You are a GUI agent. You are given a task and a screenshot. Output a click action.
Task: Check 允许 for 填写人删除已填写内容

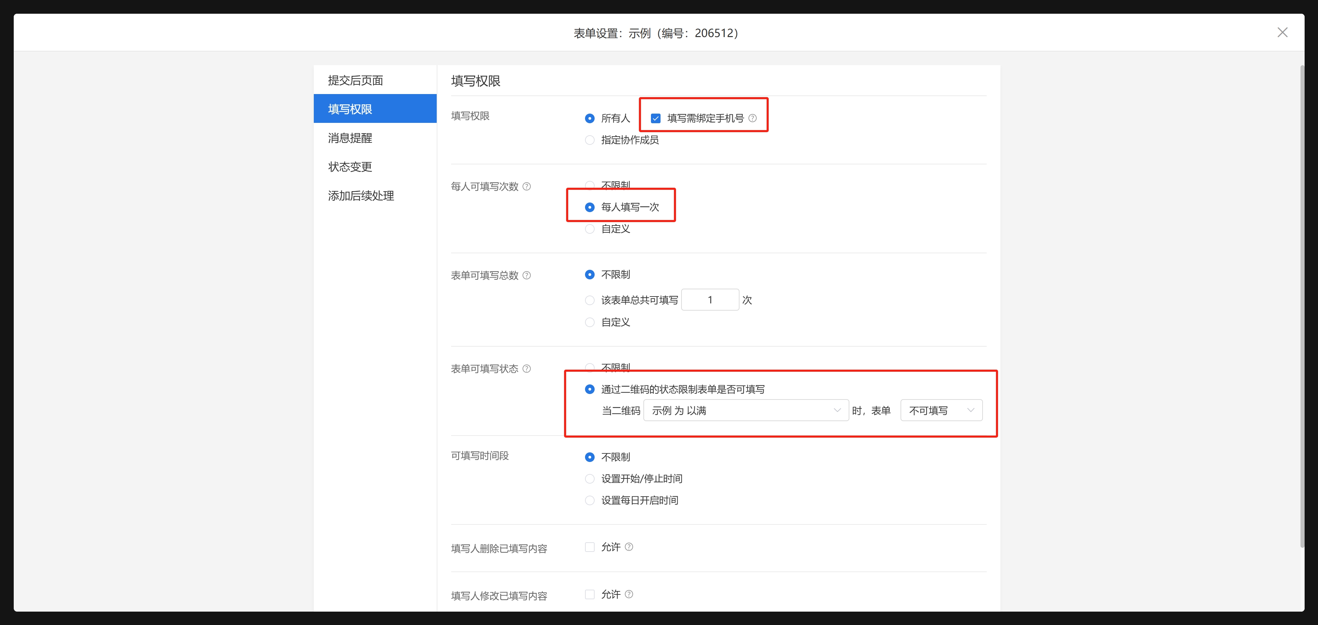pos(589,547)
